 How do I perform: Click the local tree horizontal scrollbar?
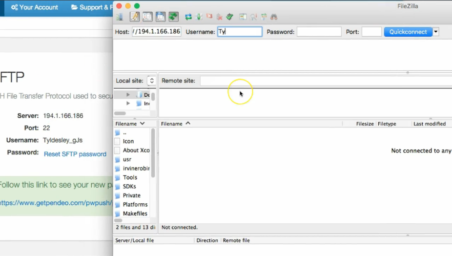120,113
